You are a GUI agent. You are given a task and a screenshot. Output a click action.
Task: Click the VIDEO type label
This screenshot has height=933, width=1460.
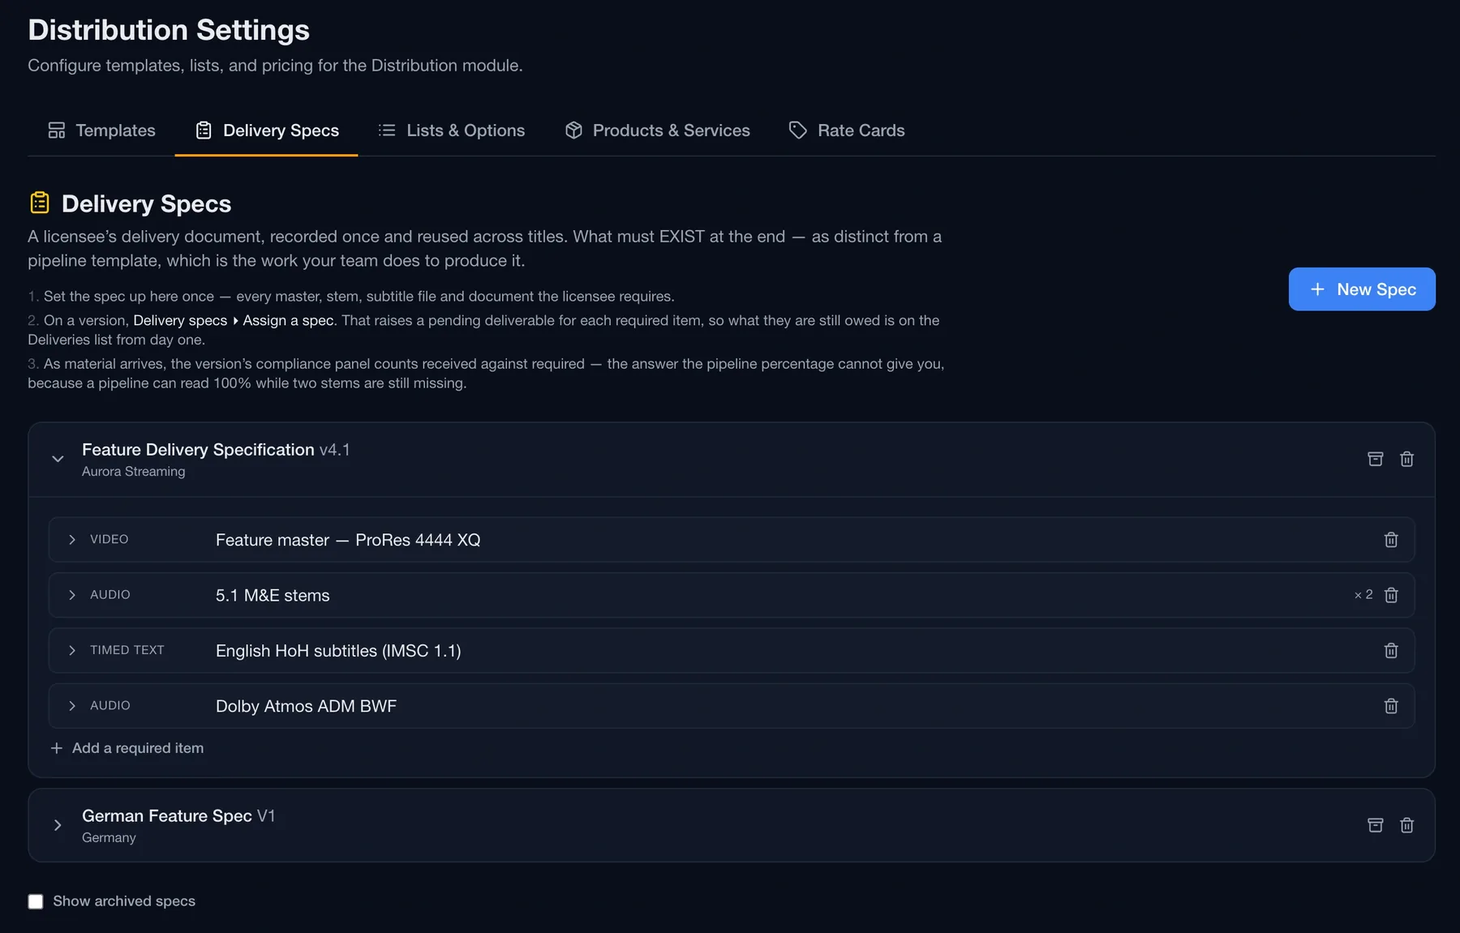pyautogui.click(x=109, y=539)
